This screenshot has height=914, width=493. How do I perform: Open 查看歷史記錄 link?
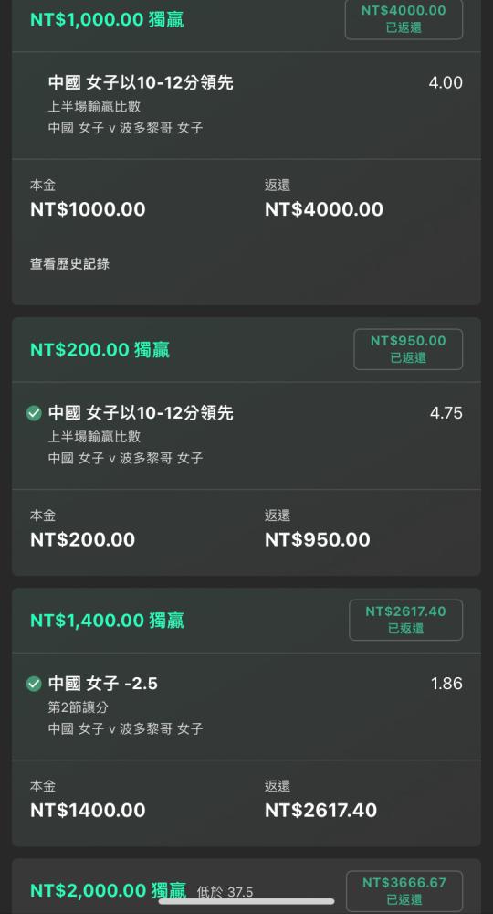(70, 264)
